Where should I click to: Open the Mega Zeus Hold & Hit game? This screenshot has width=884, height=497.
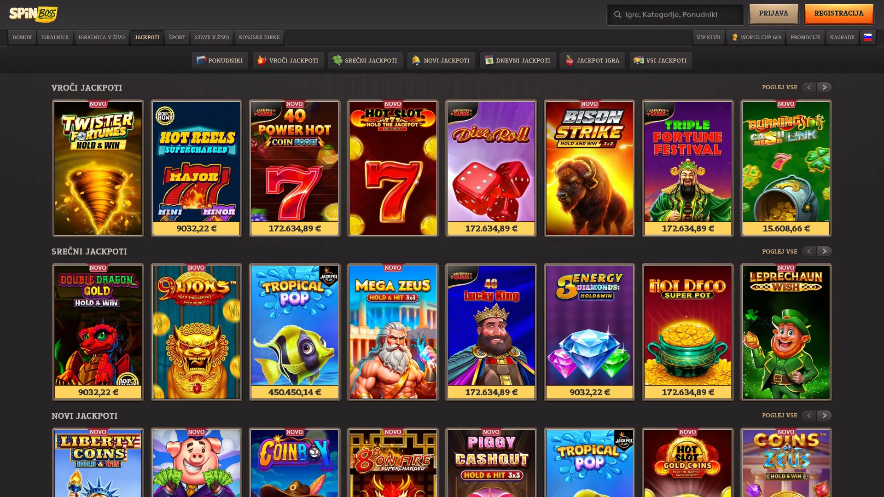(393, 332)
